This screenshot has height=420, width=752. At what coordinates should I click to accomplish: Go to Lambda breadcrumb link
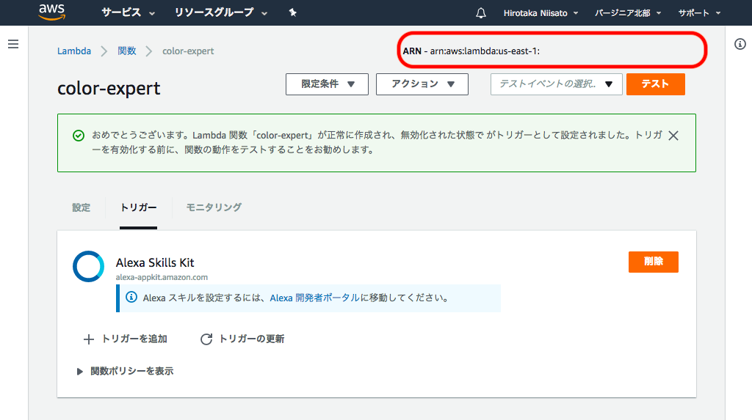click(74, 51)
